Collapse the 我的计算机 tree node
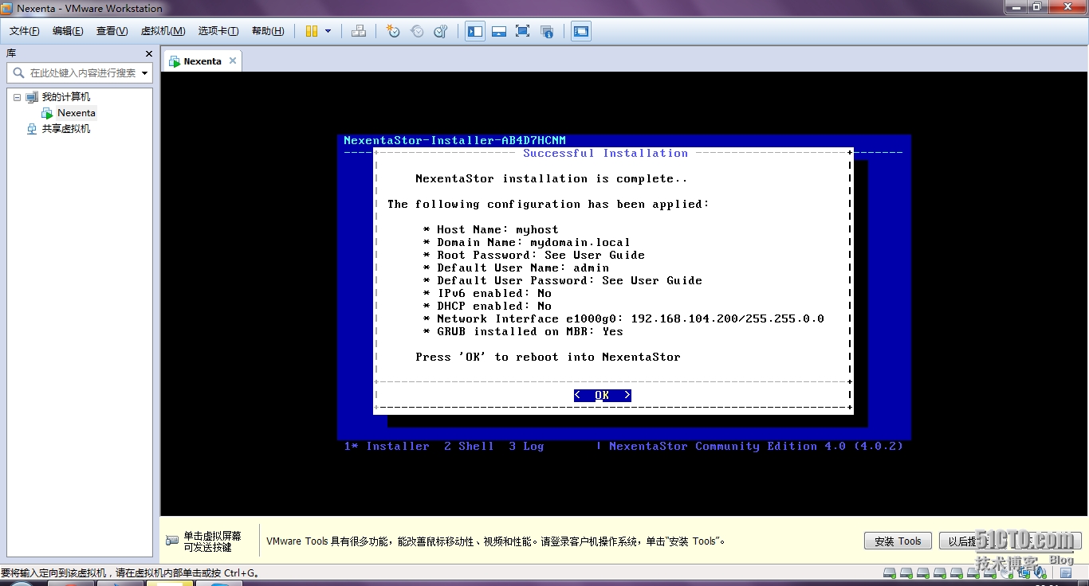Viewport: 1089px width, 586px height. [17, 97]
